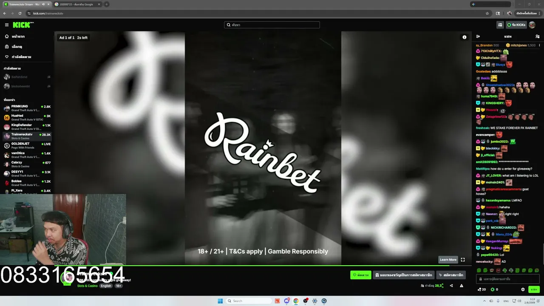
Task: Click the first quick emote above chat input
Action: (x=479, y=270)
